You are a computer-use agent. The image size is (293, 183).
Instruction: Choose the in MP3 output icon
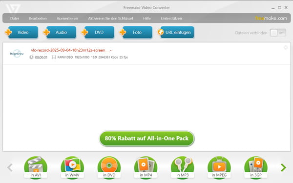183,167
